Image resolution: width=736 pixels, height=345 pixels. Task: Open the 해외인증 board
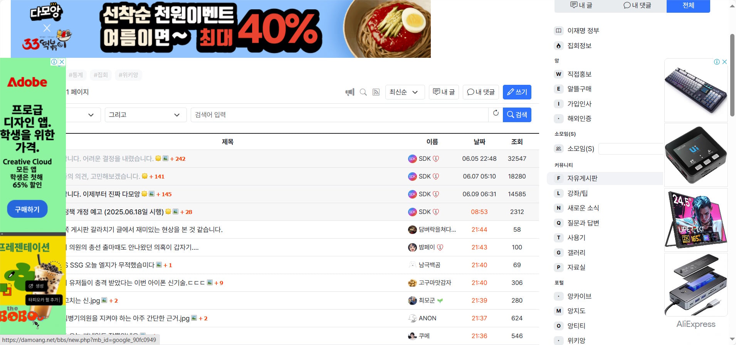579,118
